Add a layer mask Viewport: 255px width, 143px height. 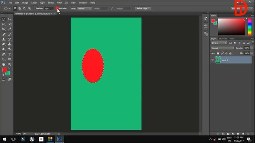(228, 134)
